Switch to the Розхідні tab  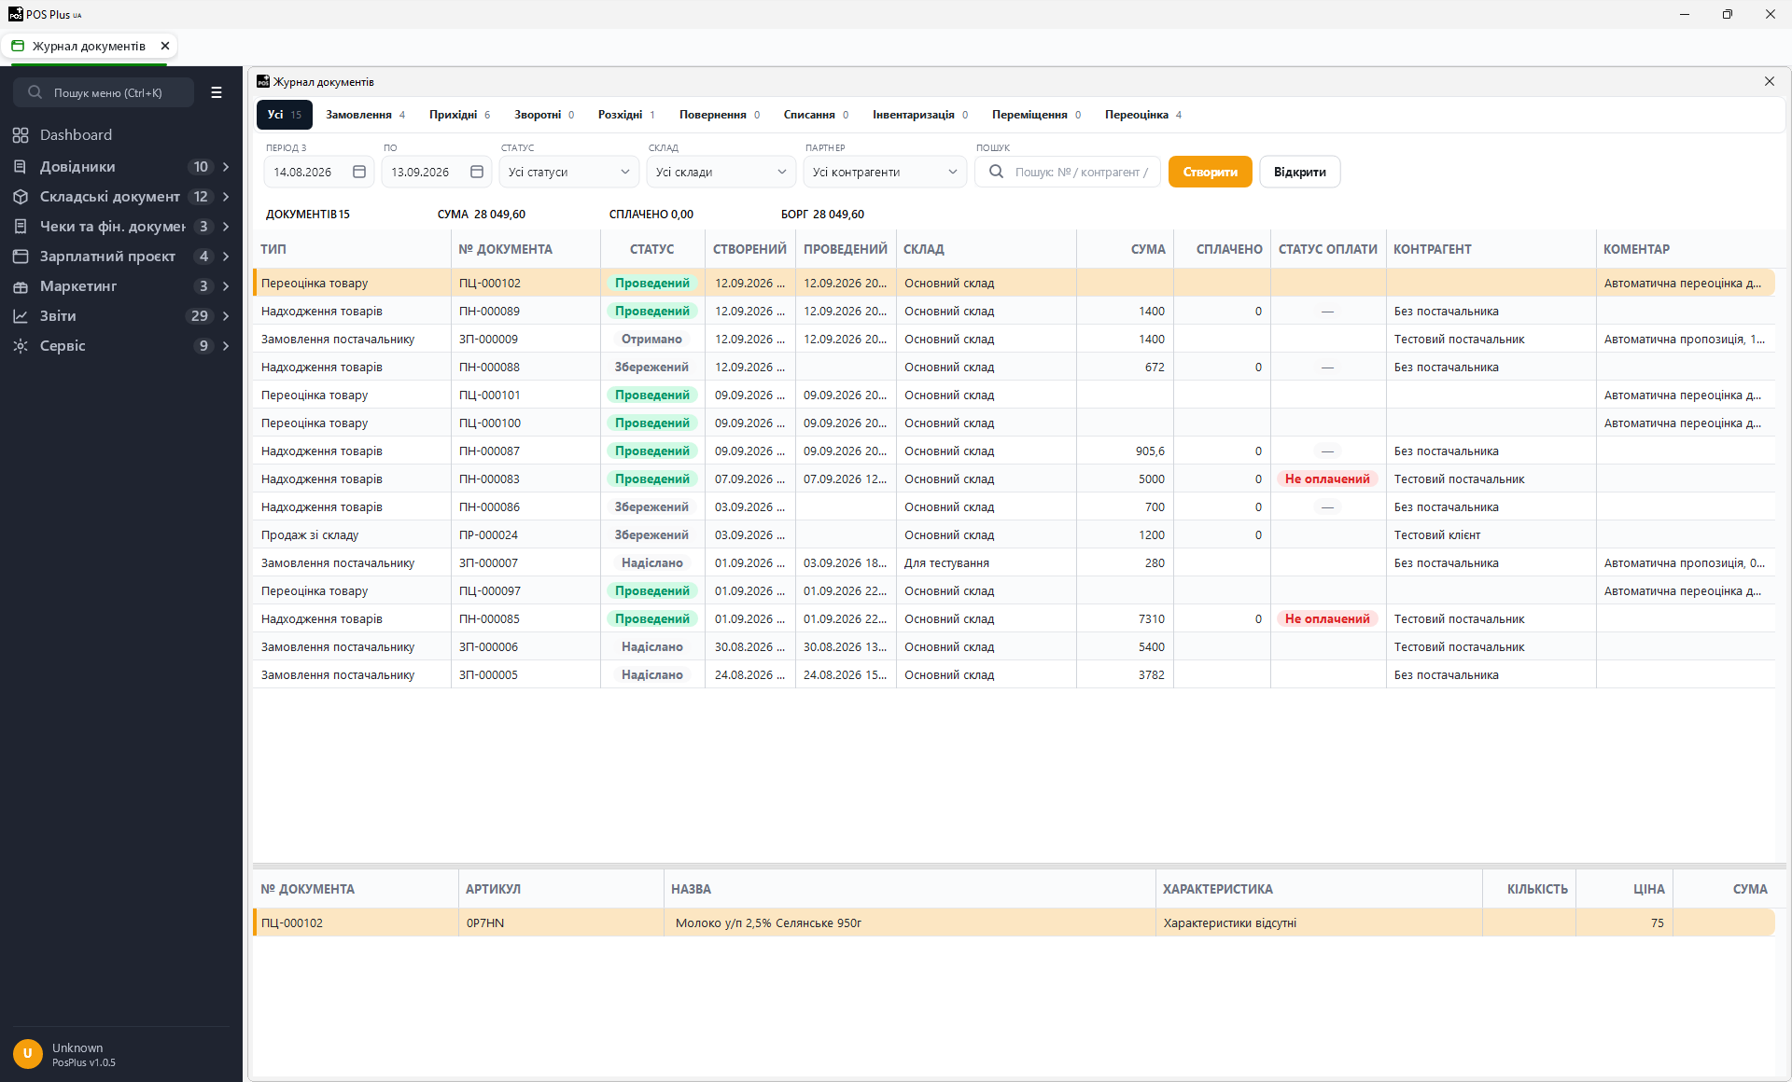coord(626,115)
